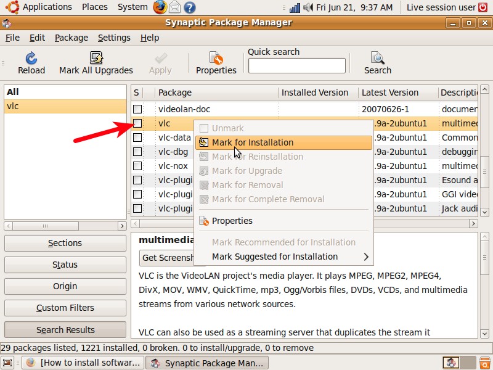Click the network signal indicator icon
Screen dimensions: 493x370
295,7
